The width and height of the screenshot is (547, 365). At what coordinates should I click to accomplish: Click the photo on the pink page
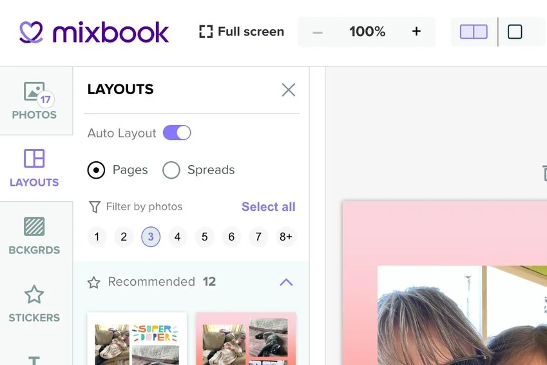pyautogui.click(x=462, y=315)
